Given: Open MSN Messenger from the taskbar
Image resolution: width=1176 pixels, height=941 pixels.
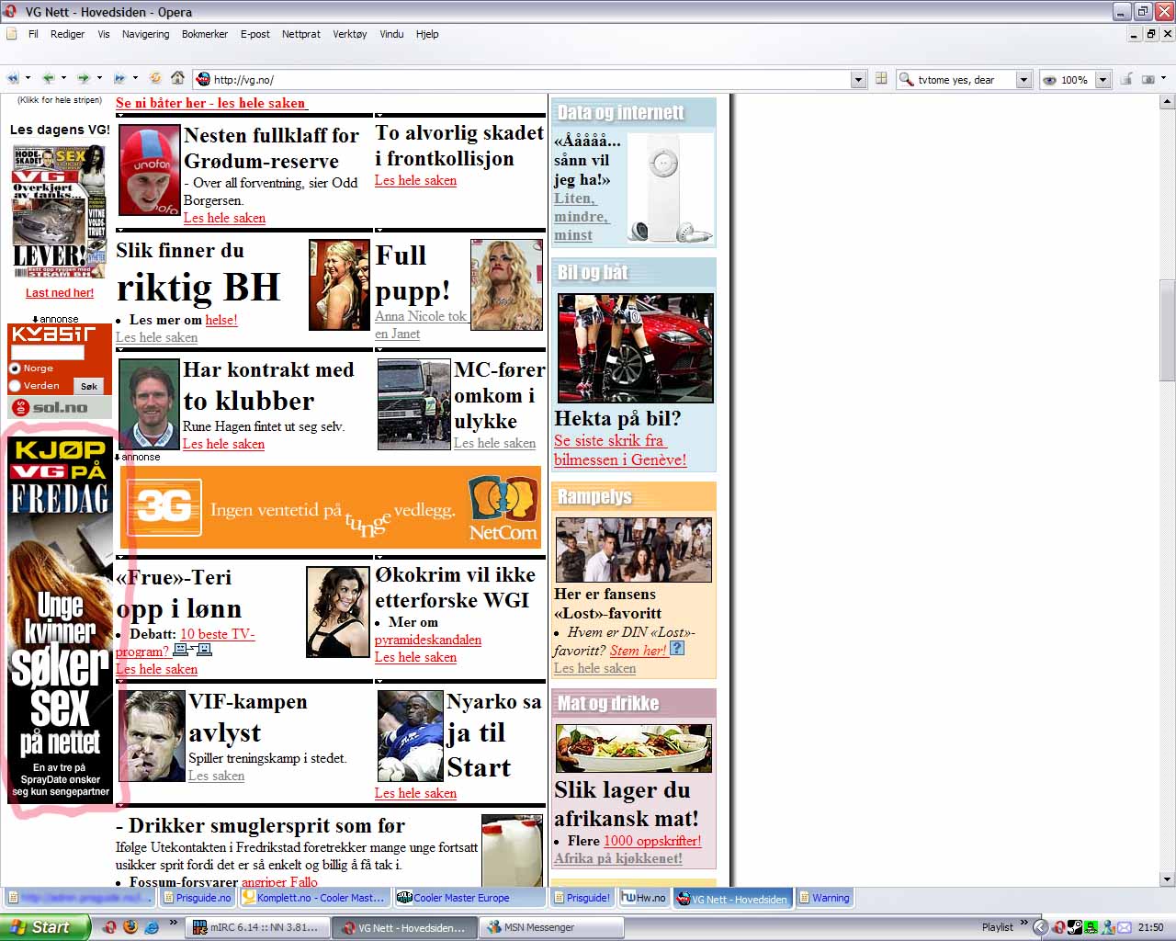Looking at the screenshot, I should tap(551, 928).
